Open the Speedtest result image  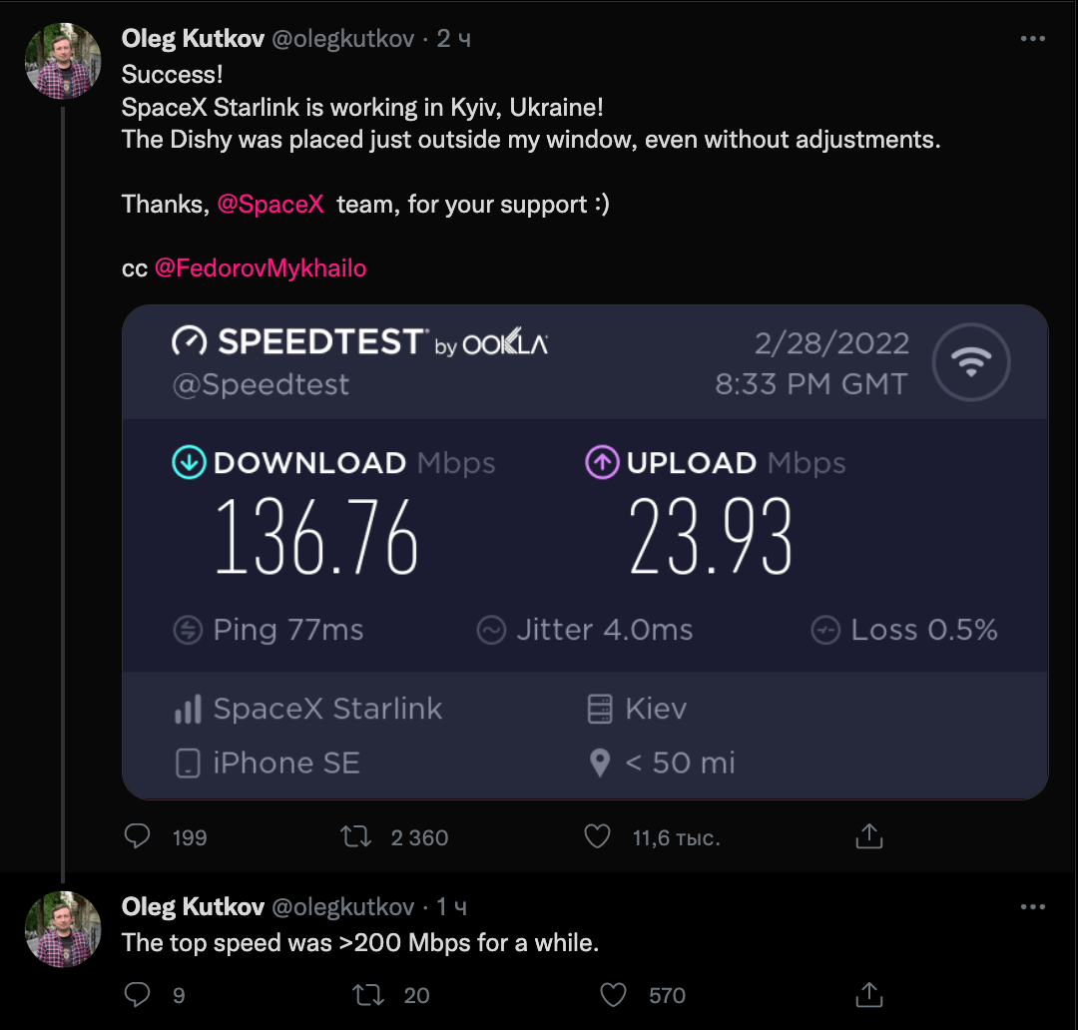point(585,552)
